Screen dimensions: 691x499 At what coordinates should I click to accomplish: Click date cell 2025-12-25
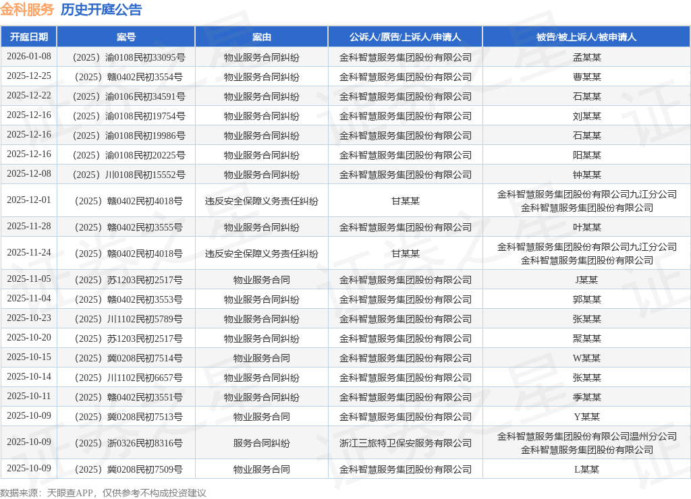(x=29, y=76)
